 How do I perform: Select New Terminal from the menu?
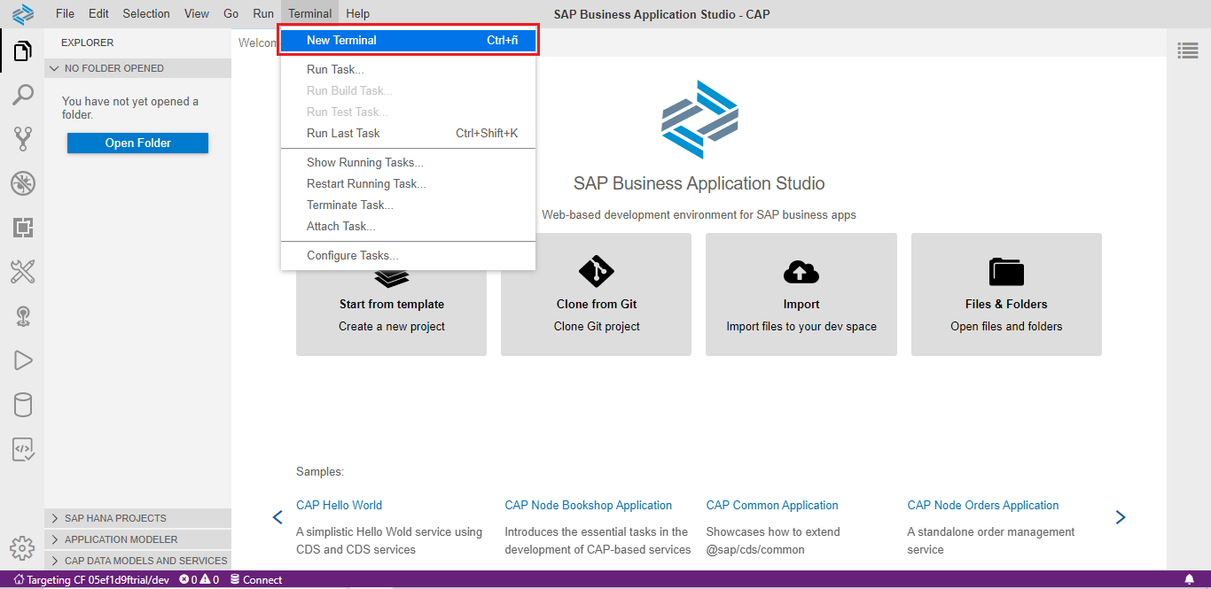408,41
